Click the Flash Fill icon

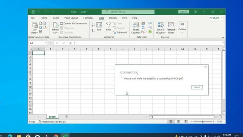(x=143, y=23)
